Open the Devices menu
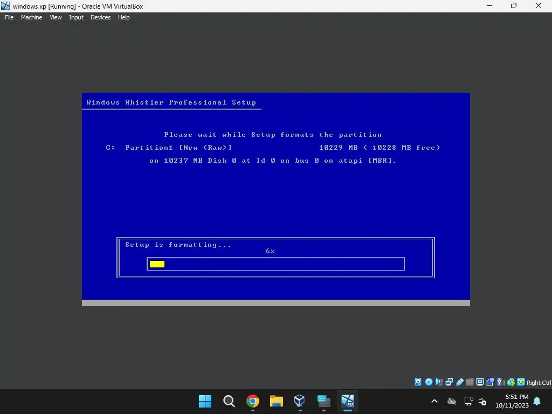 pyautogui.click(x=100, y=17)
